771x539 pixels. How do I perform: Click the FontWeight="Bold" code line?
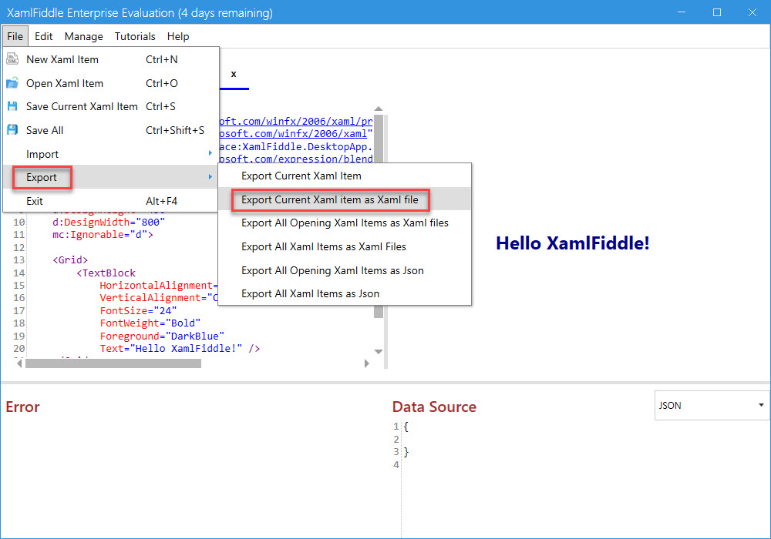150,323
